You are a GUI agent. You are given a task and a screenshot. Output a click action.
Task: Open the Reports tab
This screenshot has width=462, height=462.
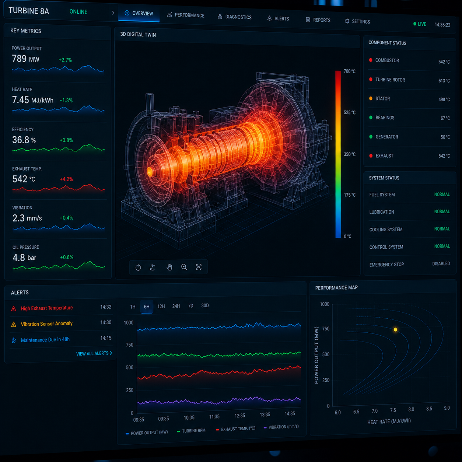(318, 20)
